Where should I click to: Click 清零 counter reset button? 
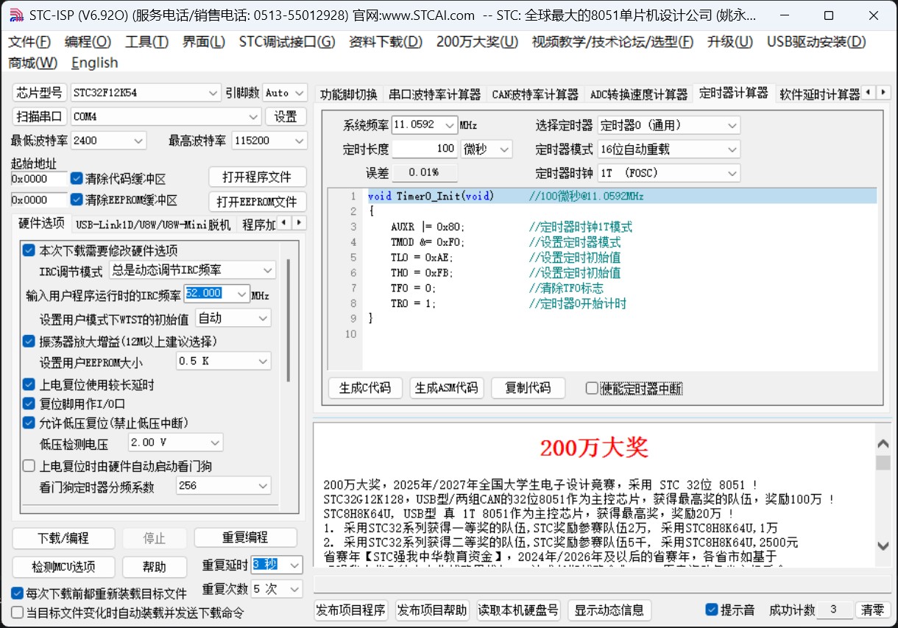[873, 610]
